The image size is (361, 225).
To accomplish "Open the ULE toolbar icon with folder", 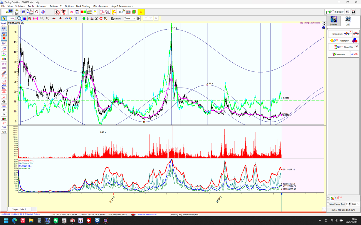I will point(122,12).
